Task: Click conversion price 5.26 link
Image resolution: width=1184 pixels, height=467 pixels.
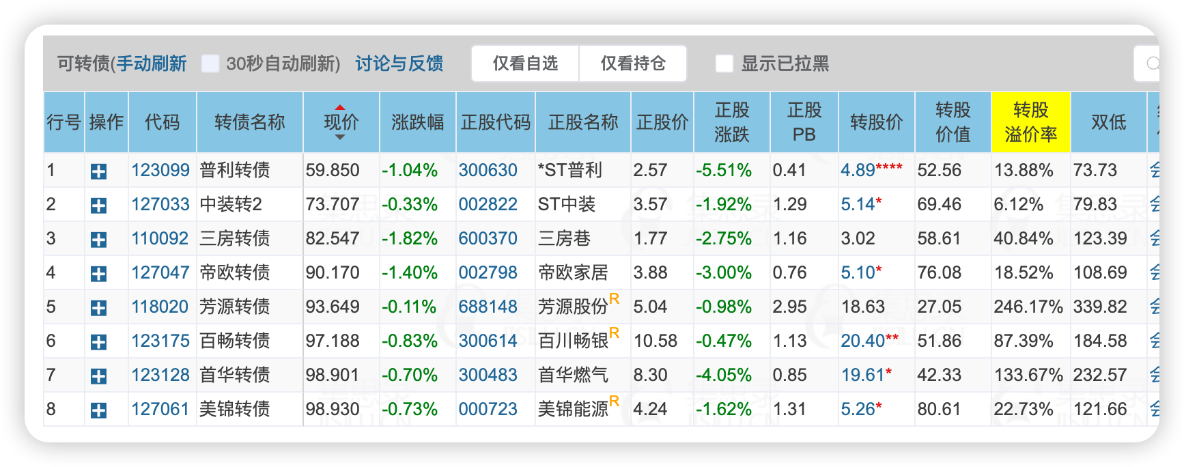Action: tap(858, 409)
